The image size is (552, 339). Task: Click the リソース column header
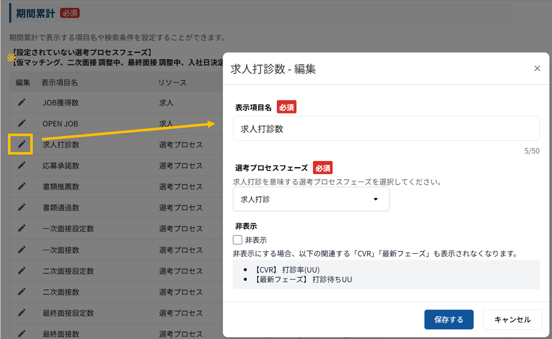172,82
